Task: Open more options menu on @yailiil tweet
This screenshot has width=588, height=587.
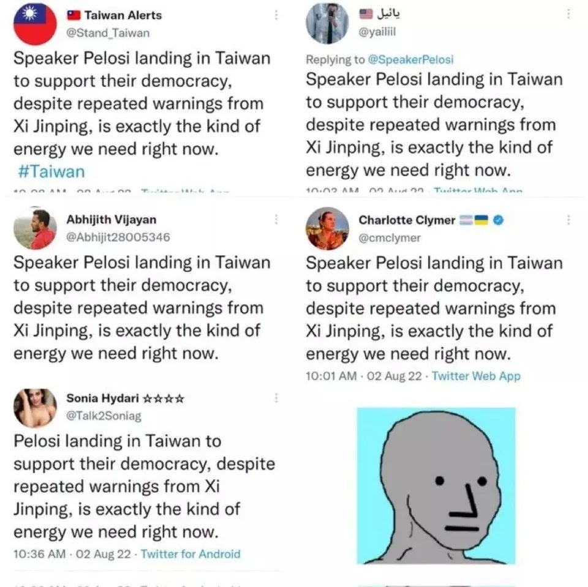Action: pyautogui.click(x=568, y=14)
